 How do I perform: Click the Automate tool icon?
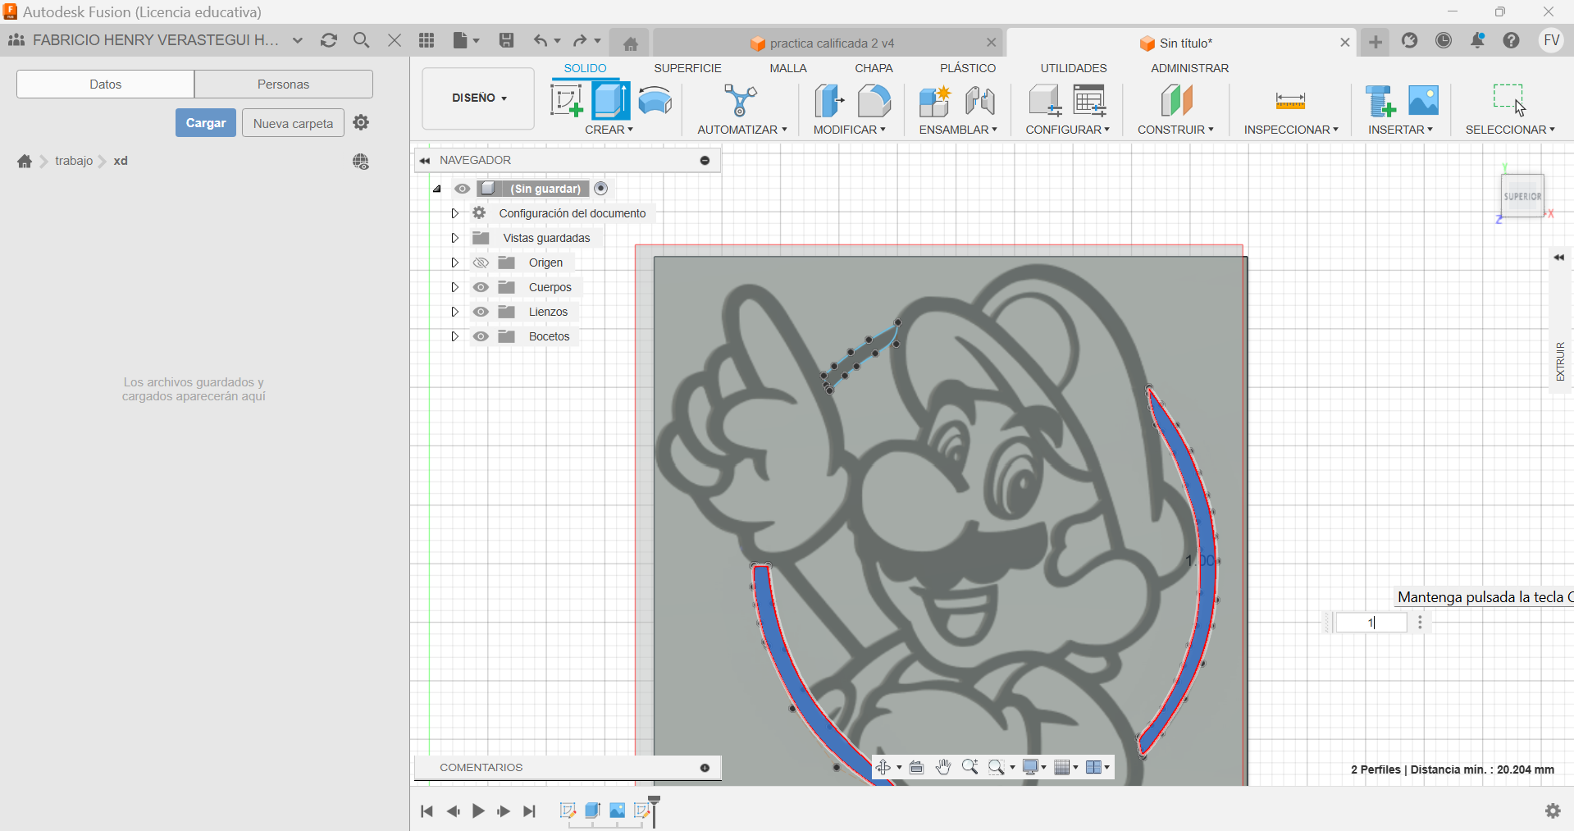click(741, 101)
